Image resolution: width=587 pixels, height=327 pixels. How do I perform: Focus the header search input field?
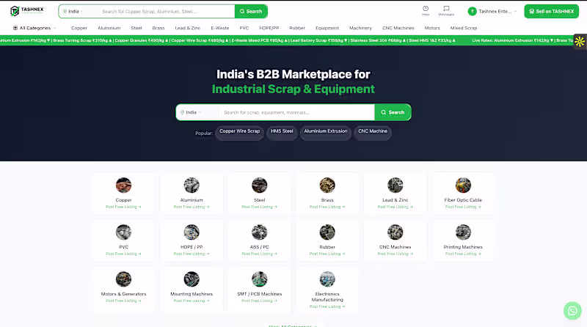pyautogui.click(x=167, y=11)
